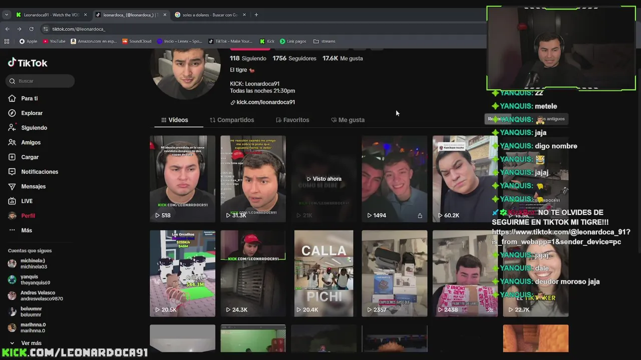Viewport: 641px width, 360px height.
Task: Open the video with 2438 views
Action: click(465, 273)
